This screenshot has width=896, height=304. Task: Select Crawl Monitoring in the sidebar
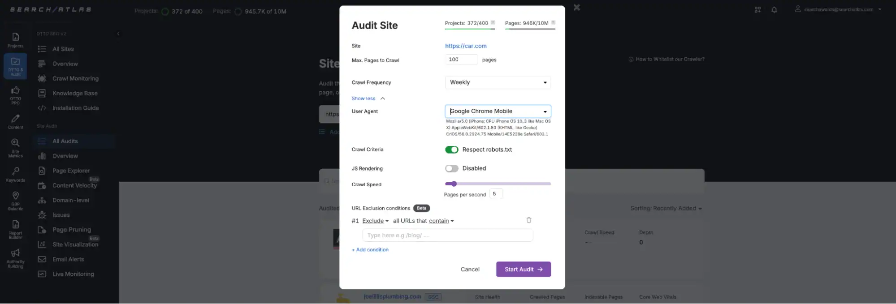[75, 78]
